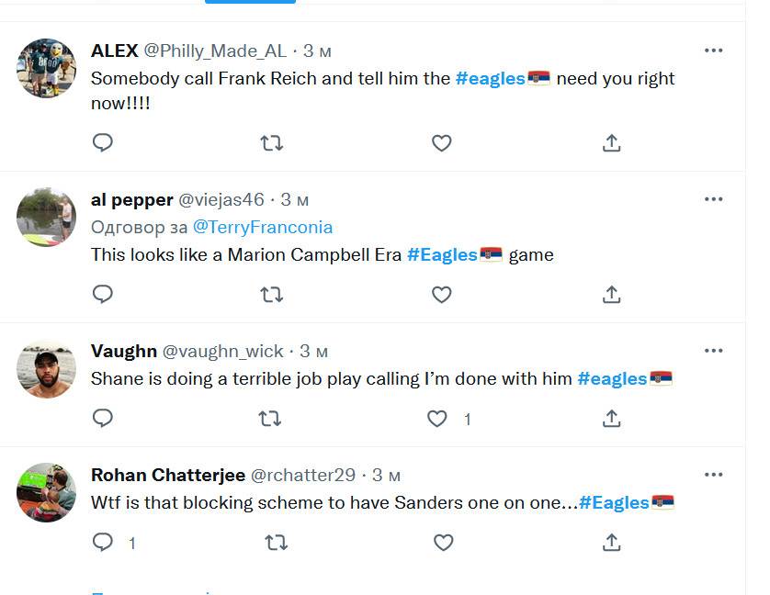Open more menu on al pepper's tweet
This screenshot has height=595, width=770.
point(714,199)
